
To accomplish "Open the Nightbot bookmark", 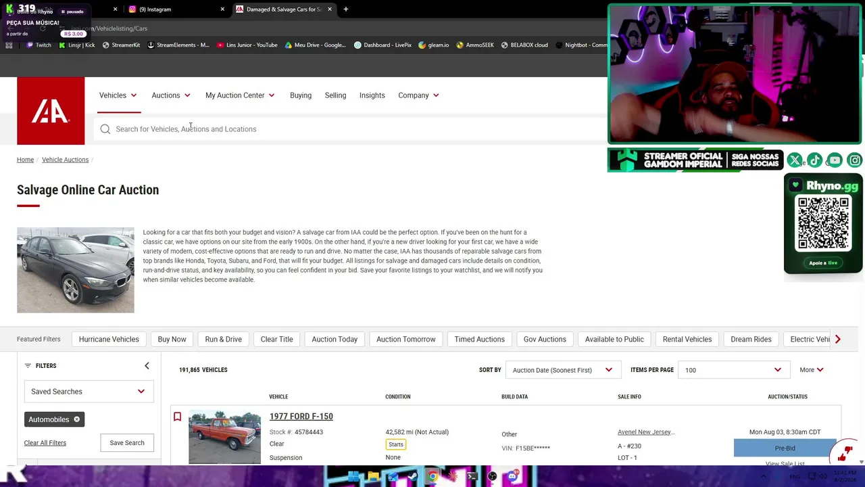I will [582, 45].
